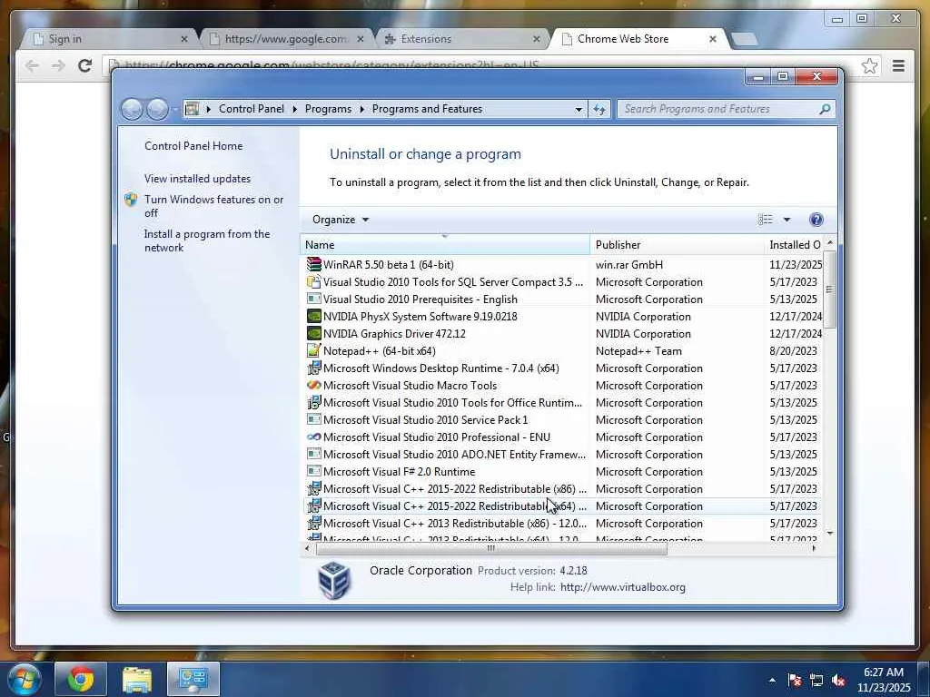
Task: Expand the arrow before Control Panel breadcrumb
Action: pos(208,109)
